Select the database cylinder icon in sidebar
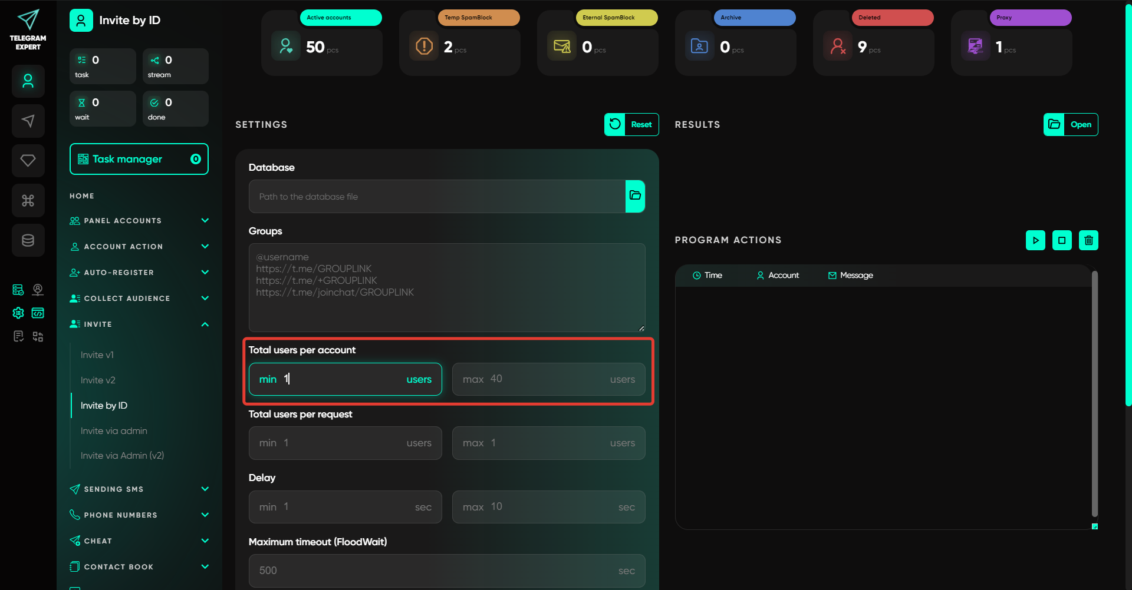The height and width of the screenshot is (590, 1132). pos(28,240)
